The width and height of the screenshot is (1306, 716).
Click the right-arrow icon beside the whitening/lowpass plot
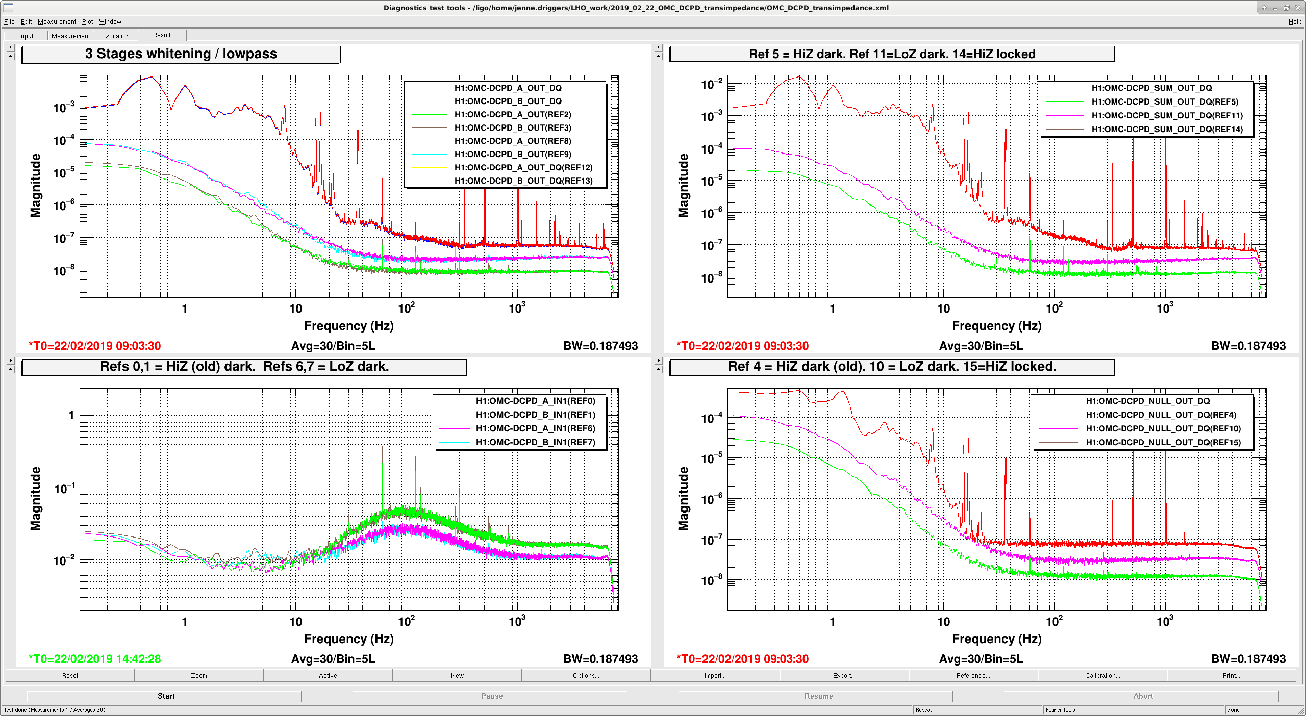click(x=10, y=47)
